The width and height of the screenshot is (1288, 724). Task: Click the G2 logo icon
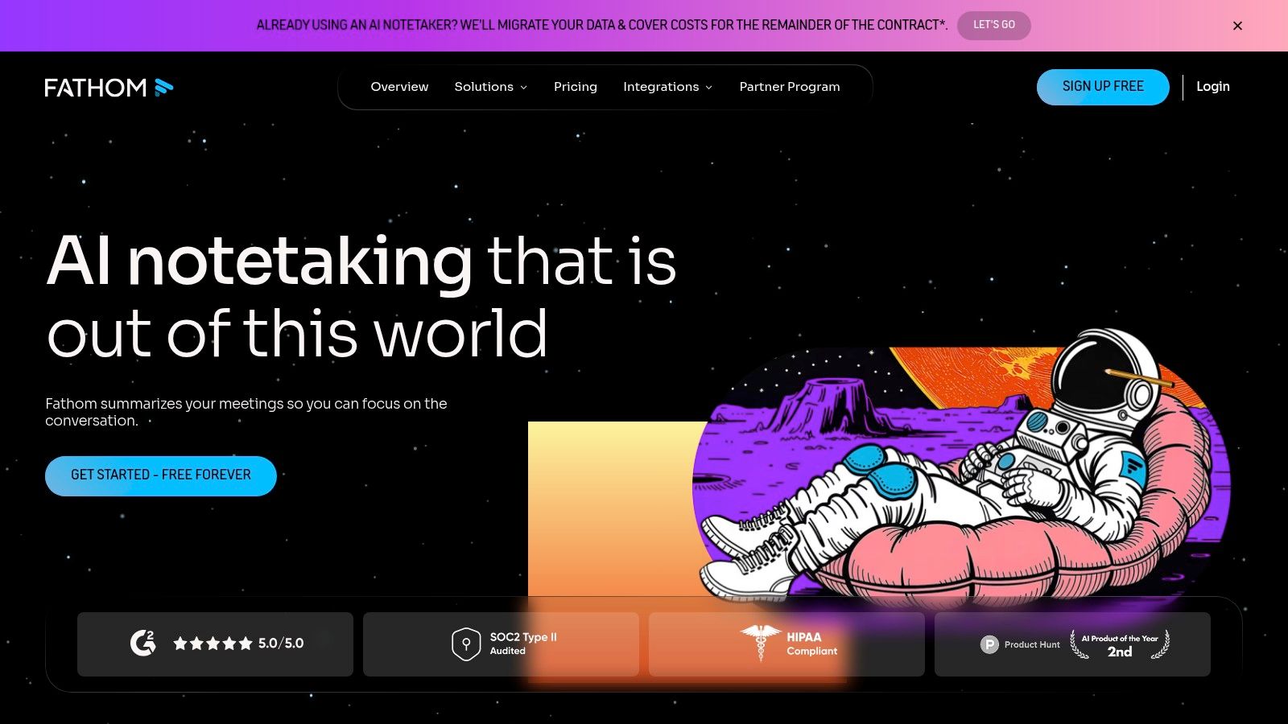pos(143,643)
